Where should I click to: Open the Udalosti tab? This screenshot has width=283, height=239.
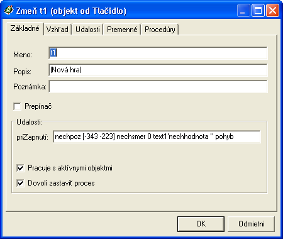pos(87,30)
